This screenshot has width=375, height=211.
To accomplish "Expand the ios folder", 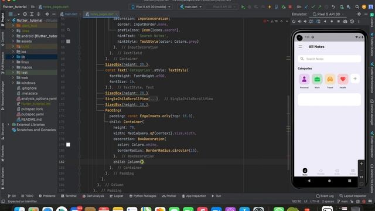I will [13, 52].
